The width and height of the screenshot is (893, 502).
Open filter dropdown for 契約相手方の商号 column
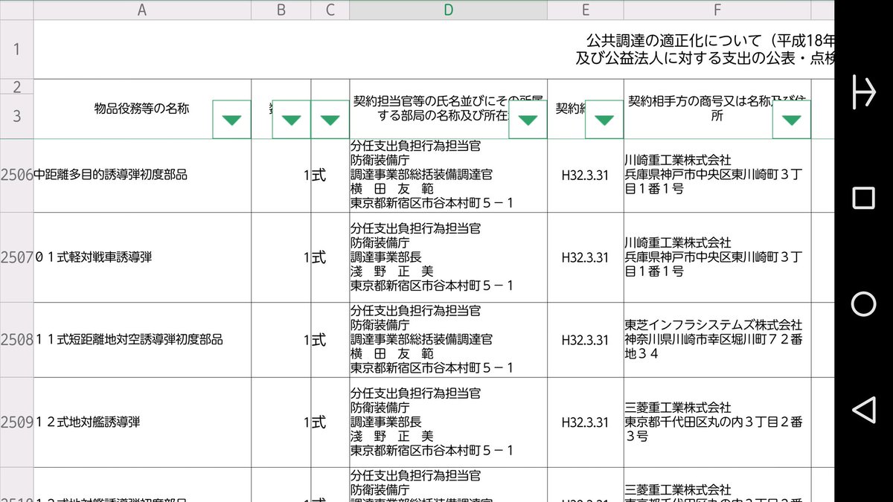791,120
